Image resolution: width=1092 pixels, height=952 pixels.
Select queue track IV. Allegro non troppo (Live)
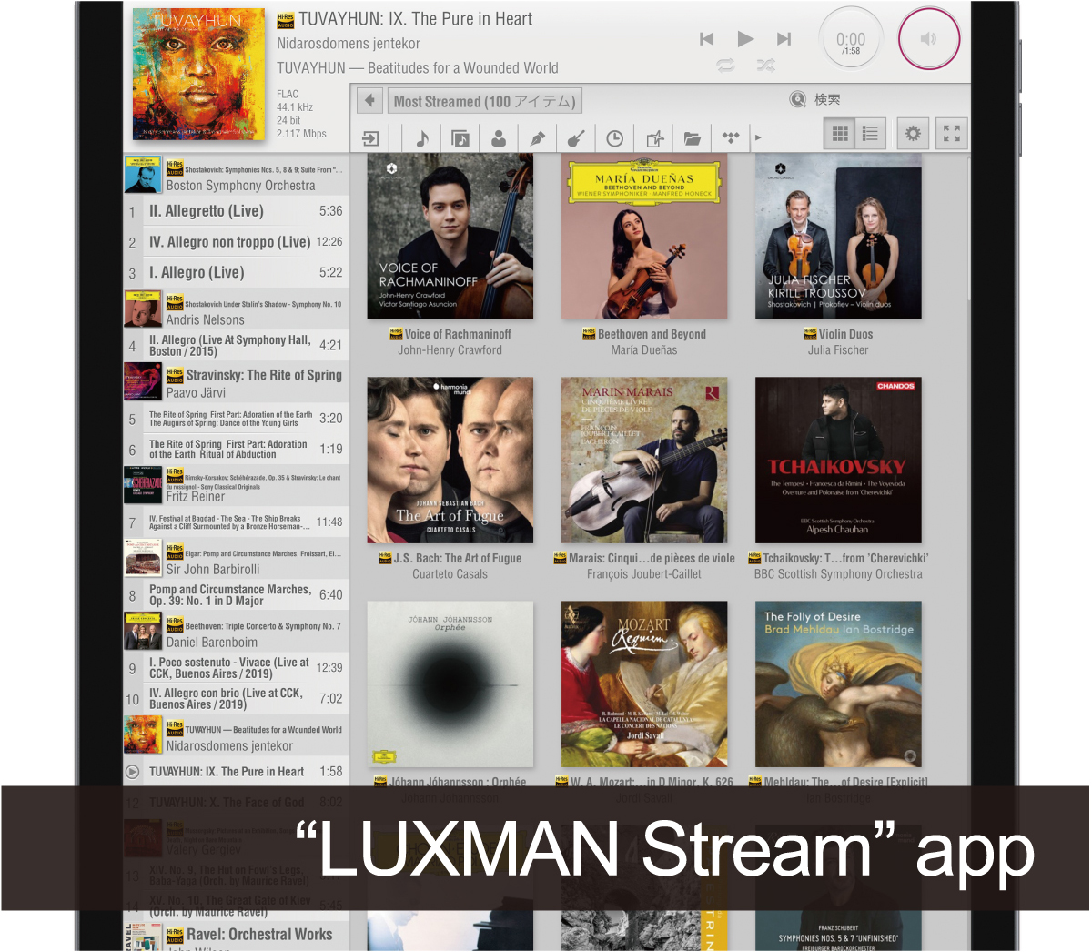point(237,242)
